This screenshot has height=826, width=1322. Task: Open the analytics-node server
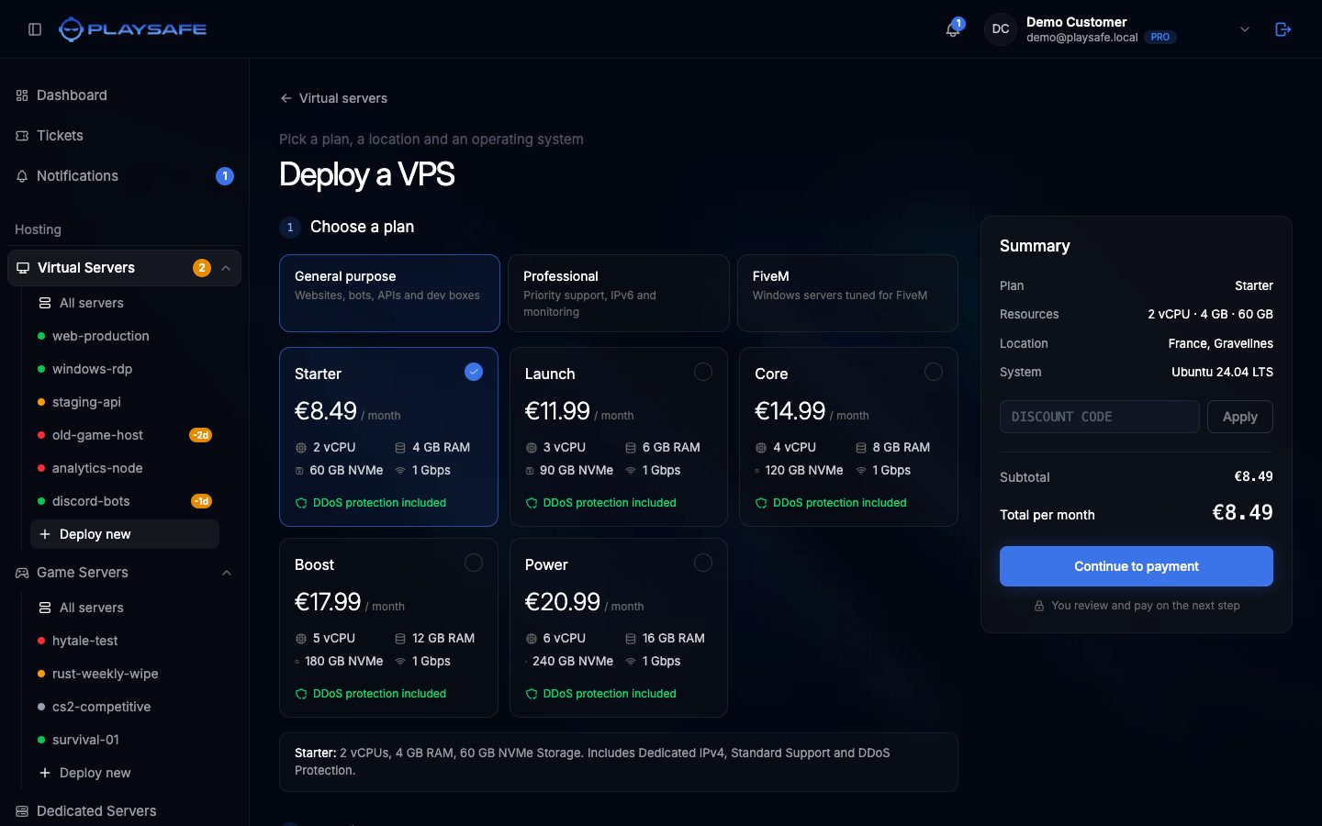click(125, 468)
